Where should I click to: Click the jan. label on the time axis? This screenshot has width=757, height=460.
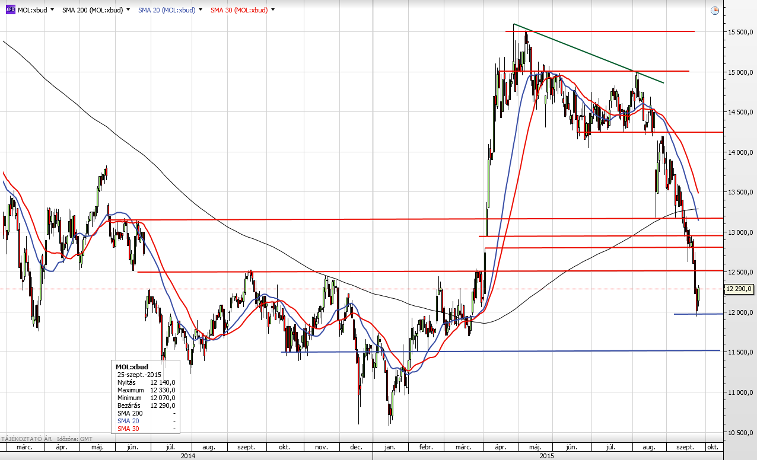(390, 447)
